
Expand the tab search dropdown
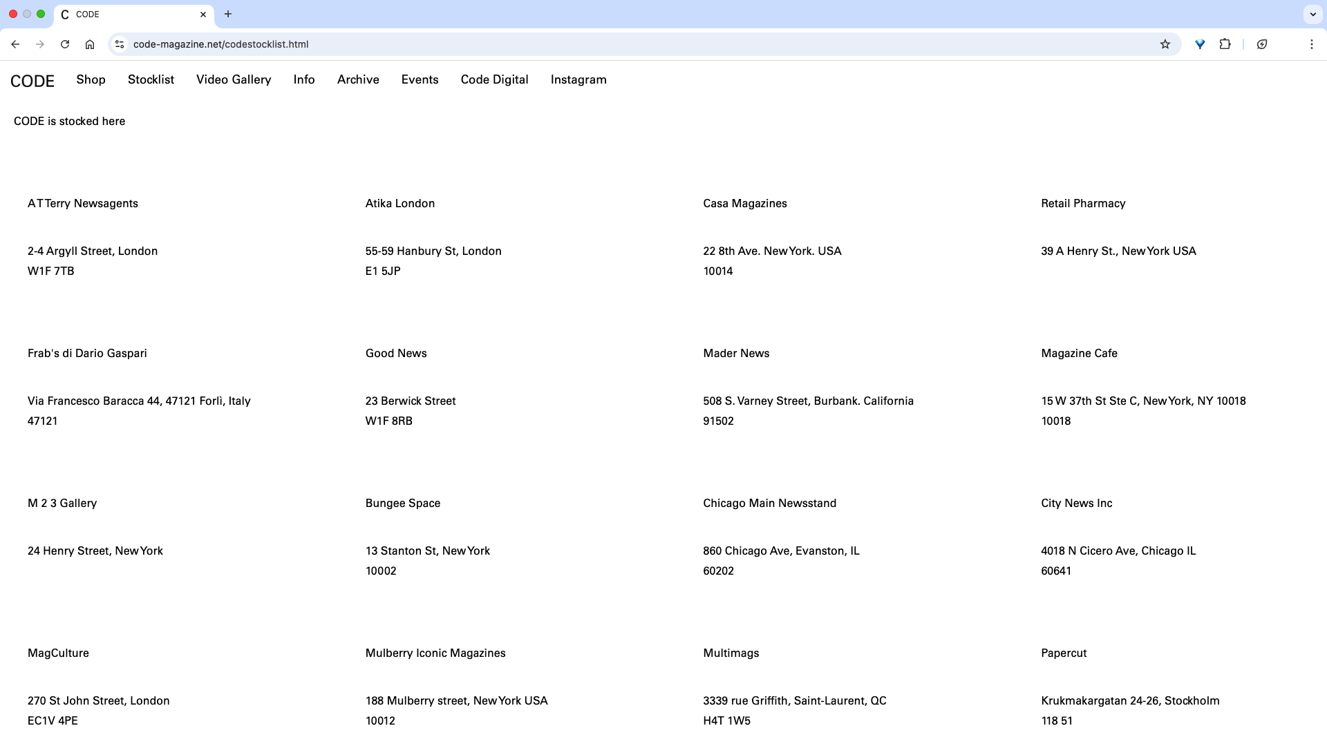(1312, 14)
